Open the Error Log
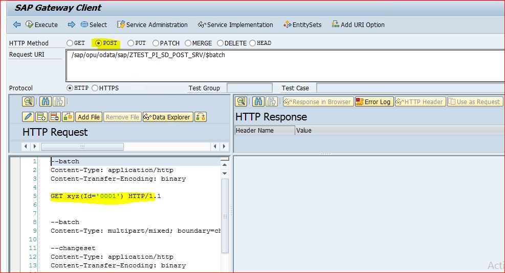The width and height of the screenshot is (505, 273). pos(374,102)
